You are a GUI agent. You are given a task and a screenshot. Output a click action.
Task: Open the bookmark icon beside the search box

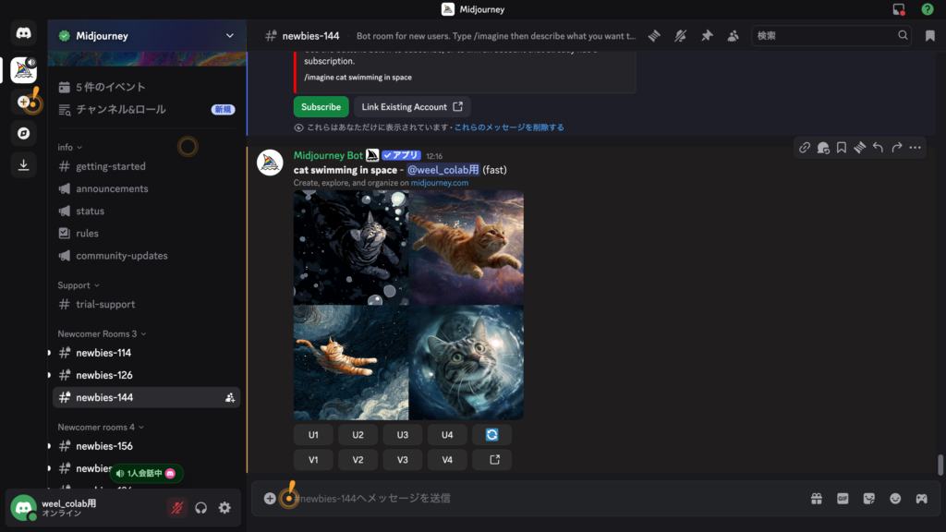929,36
